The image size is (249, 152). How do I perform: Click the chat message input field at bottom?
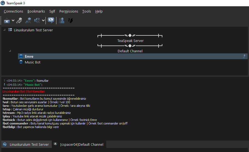[124, 150]
